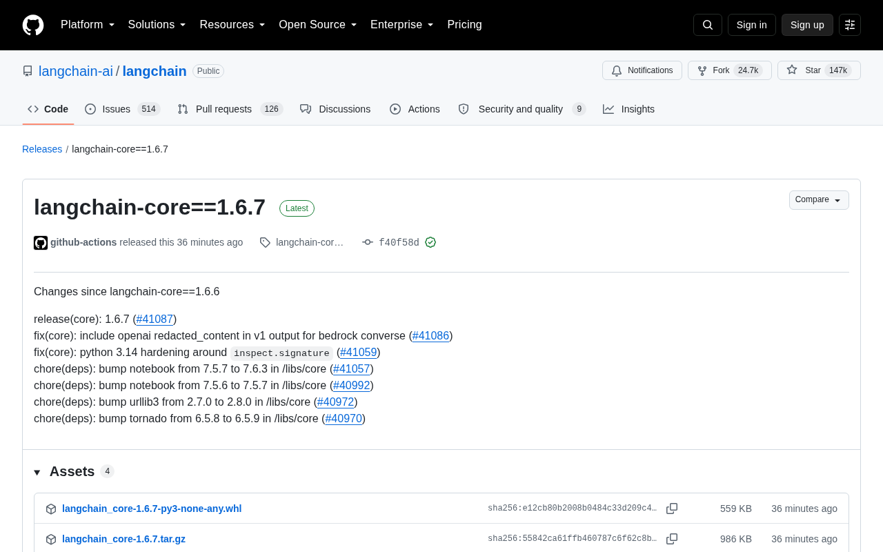Open the Insights tab
Image resolution: width=883 pixels, height=552 pixels.
pos(628,109)
